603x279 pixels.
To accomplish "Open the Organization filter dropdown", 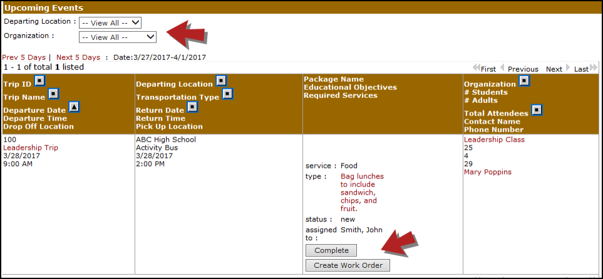I will click(x=117, y=37).
